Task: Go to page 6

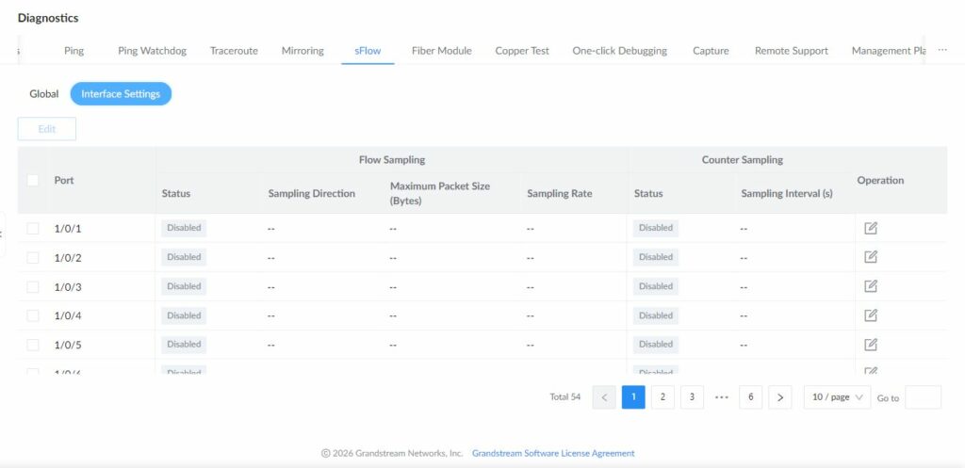Action: 751,397
